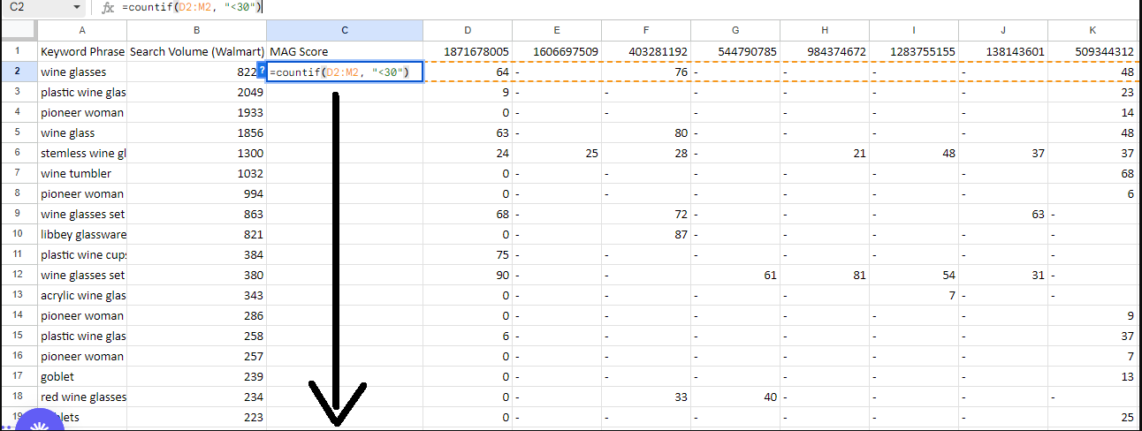Image resolution: width=1142 pixels, height=431 pixels.
Task: Select column I header
Action: tap(914, 30)
